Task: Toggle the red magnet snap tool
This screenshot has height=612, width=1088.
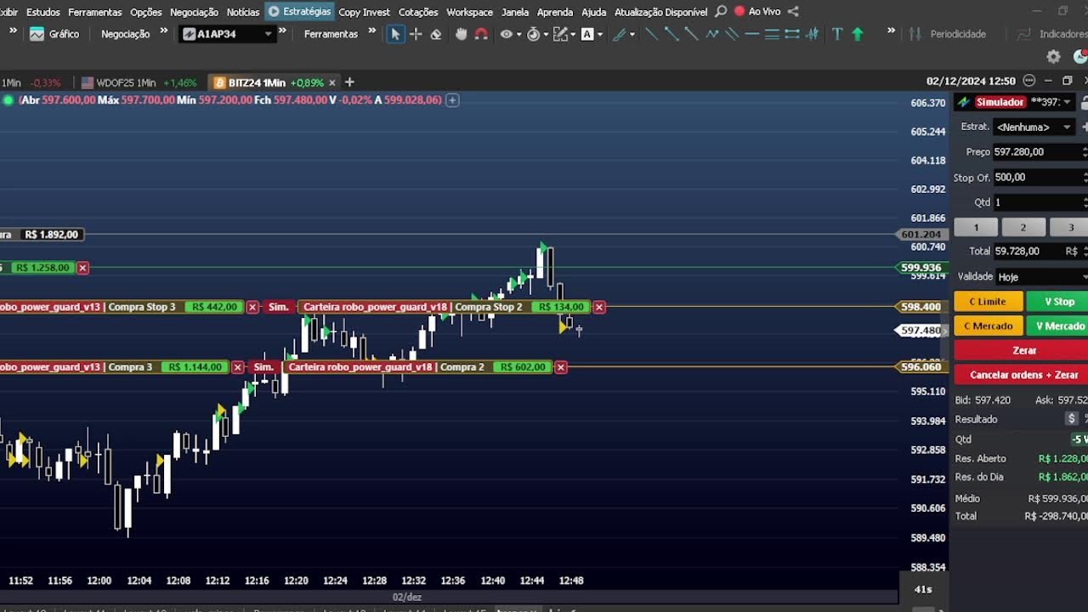Action: pos(481,34)
